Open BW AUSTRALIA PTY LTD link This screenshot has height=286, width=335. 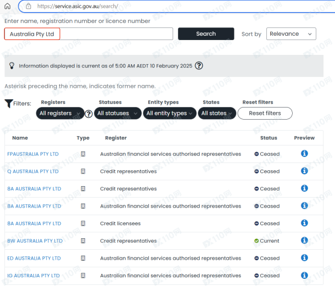click(35, 241)
